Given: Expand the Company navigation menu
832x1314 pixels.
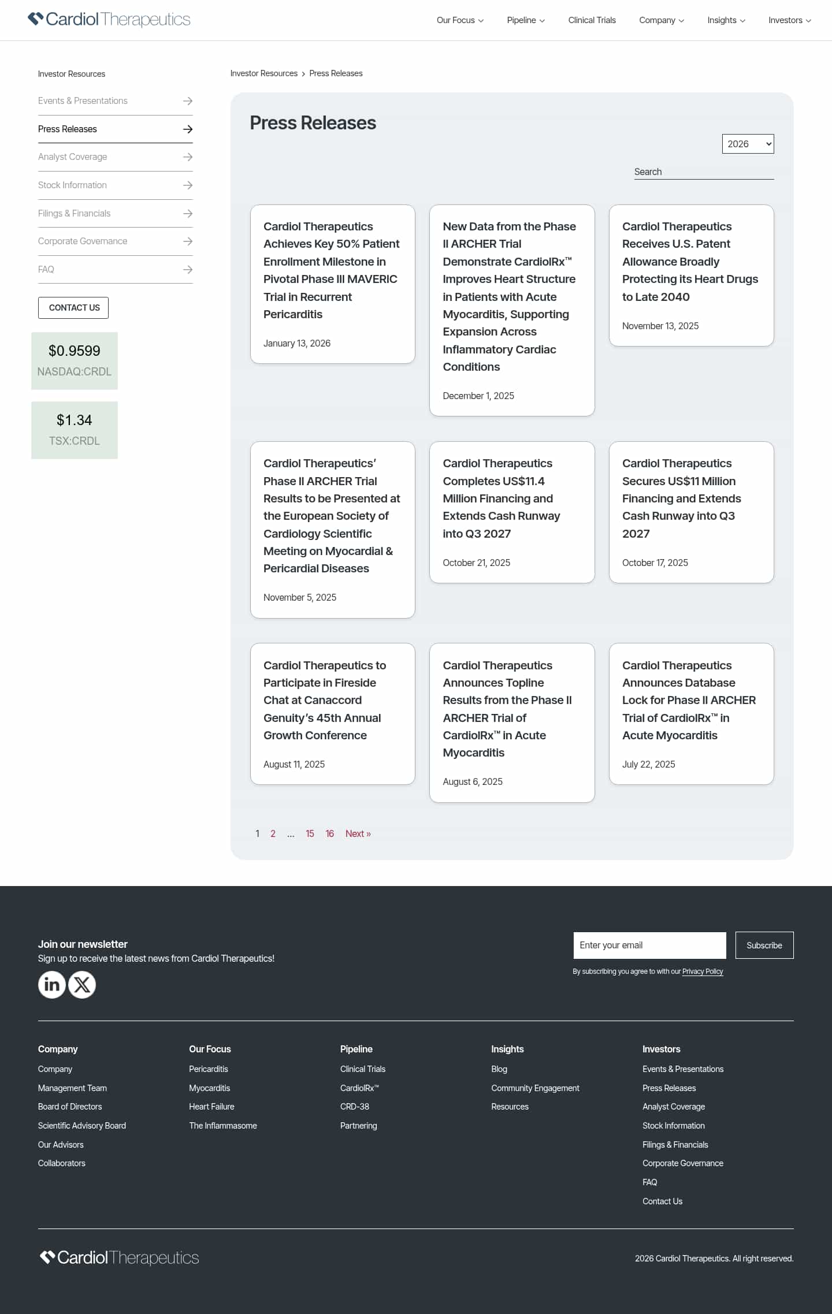Looking at the screenshot, I should click(662, 20).
